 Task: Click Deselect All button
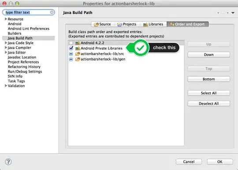coord(209,104)
